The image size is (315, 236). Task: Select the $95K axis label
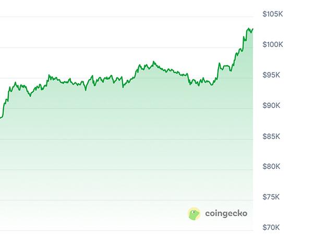click(272, 76)
